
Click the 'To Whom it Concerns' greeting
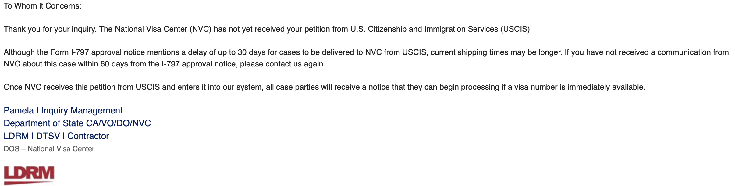point(42,6)
